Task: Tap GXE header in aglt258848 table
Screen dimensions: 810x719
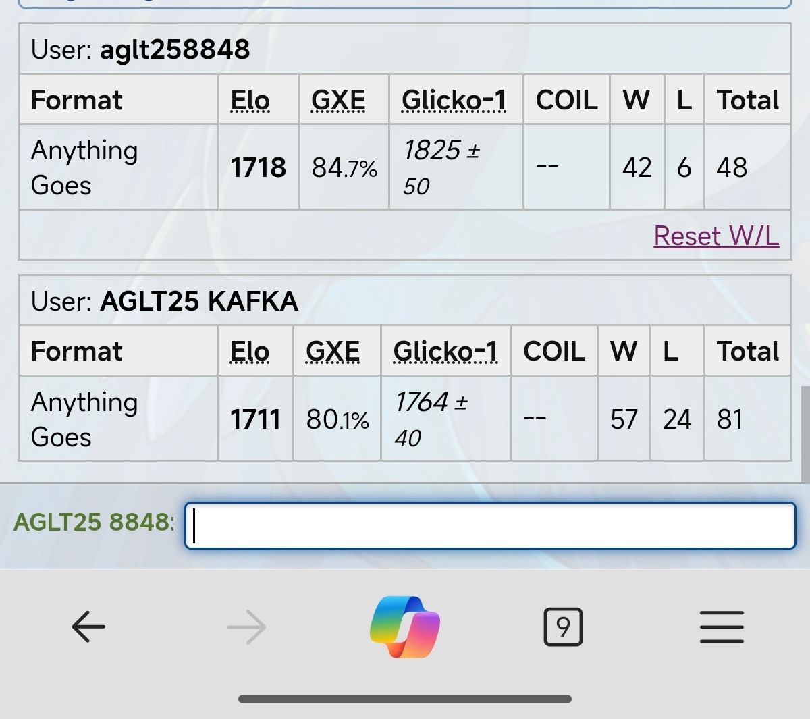Action: 338,100
